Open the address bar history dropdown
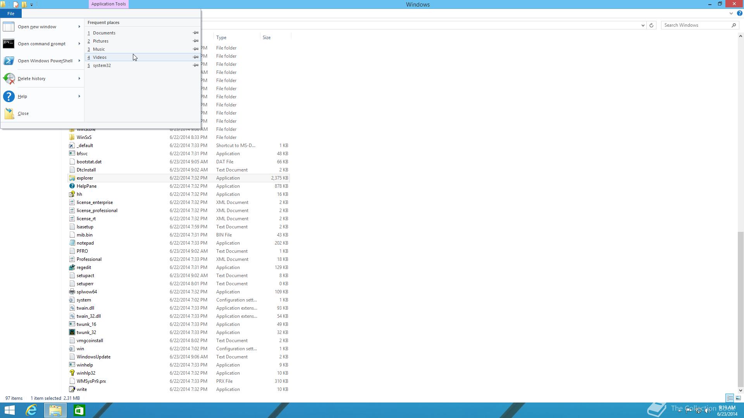 click(x=643, y=26)
